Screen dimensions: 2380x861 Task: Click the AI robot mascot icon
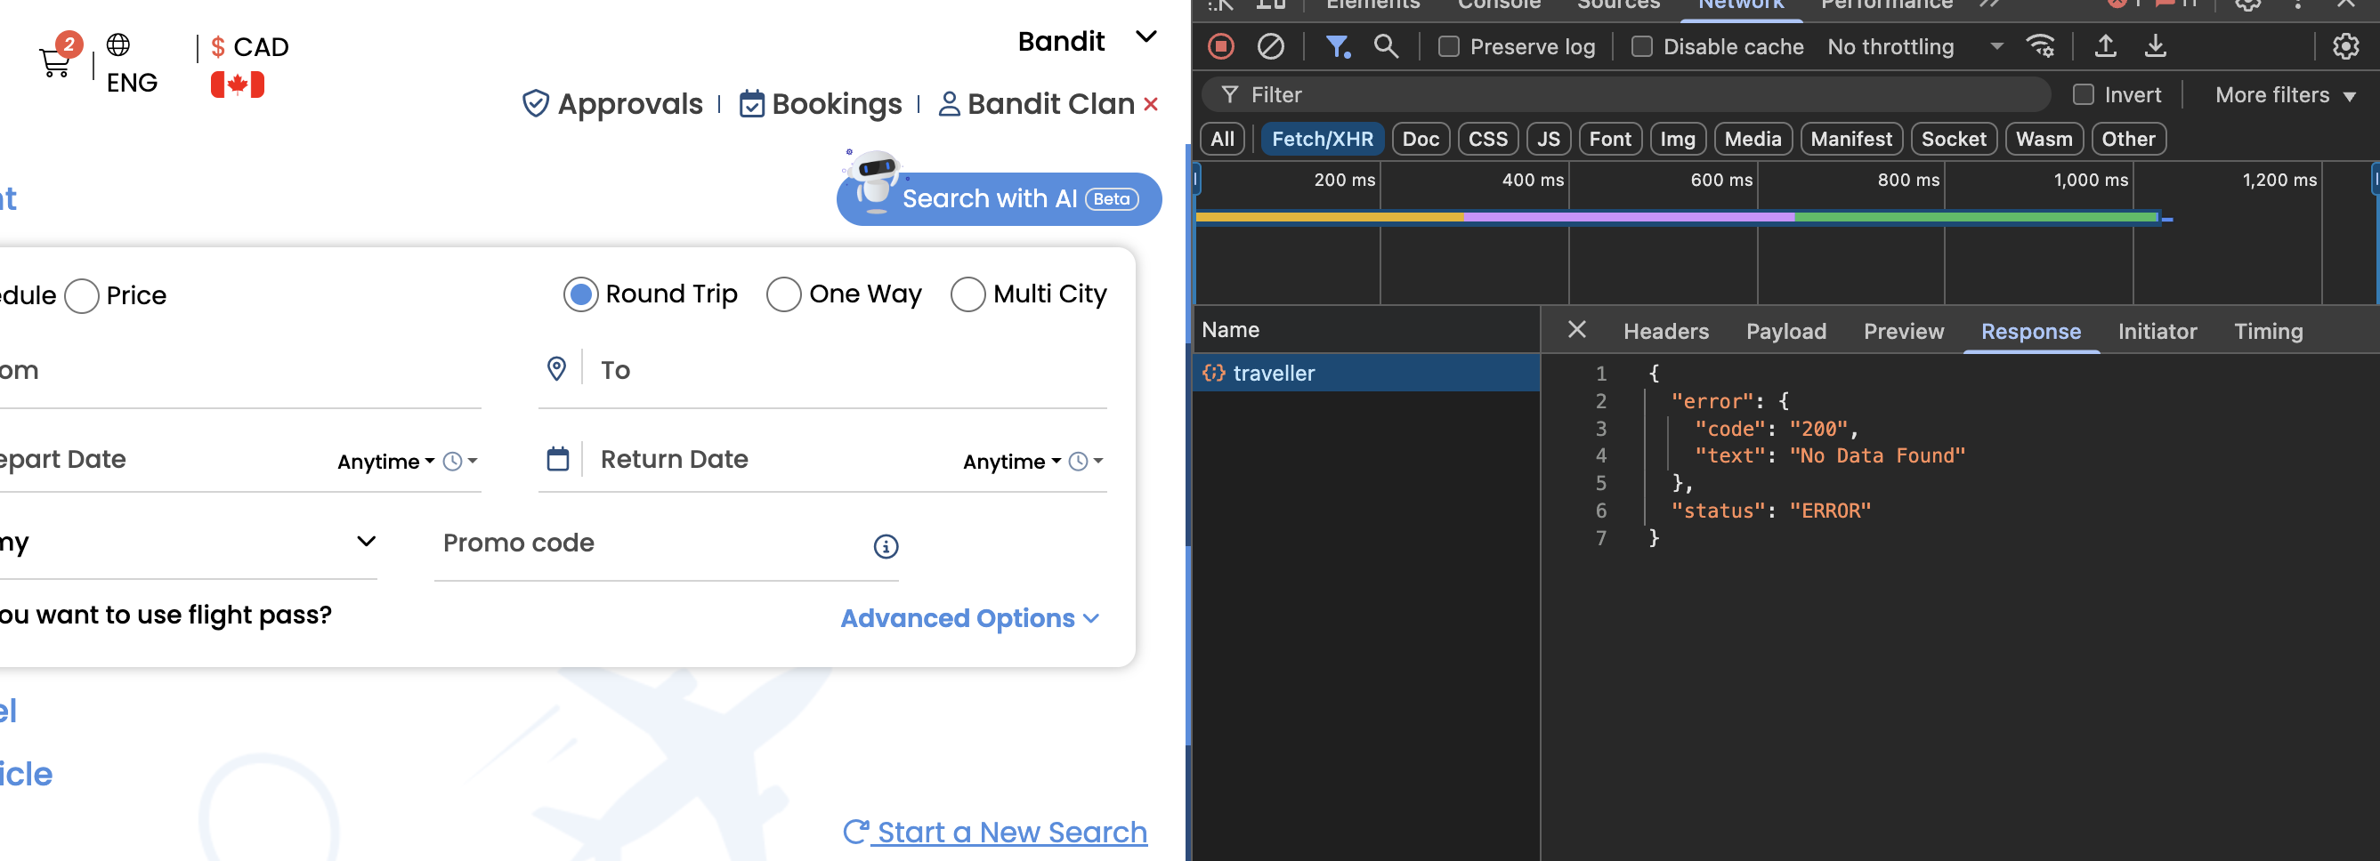(873, 180)
